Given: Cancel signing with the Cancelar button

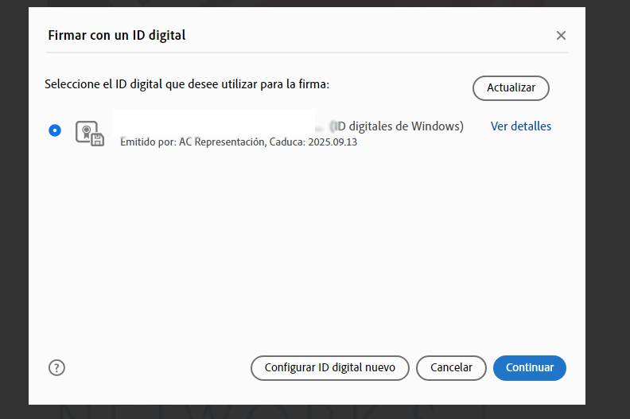Looking at the screenshot, I should click(x=451, y=367).
